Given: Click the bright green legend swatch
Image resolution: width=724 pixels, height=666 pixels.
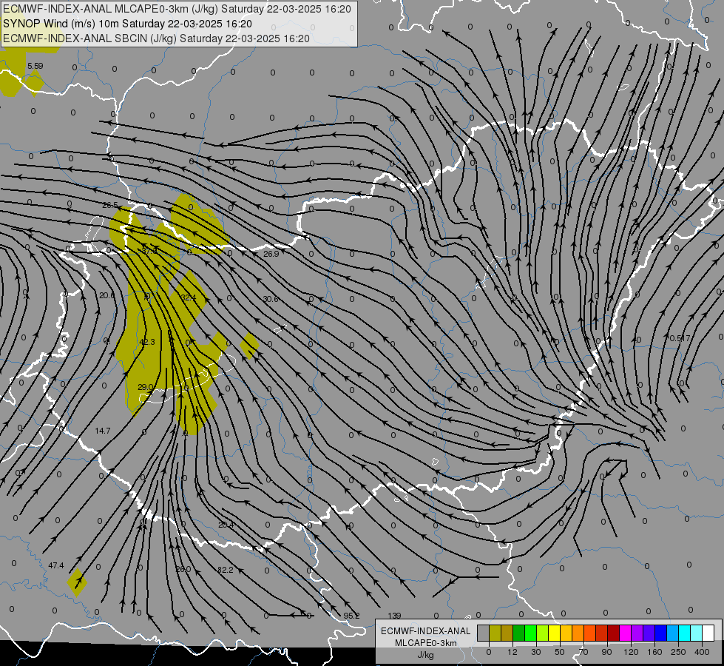Looking at the screenshot, I should tap(530, 633).
